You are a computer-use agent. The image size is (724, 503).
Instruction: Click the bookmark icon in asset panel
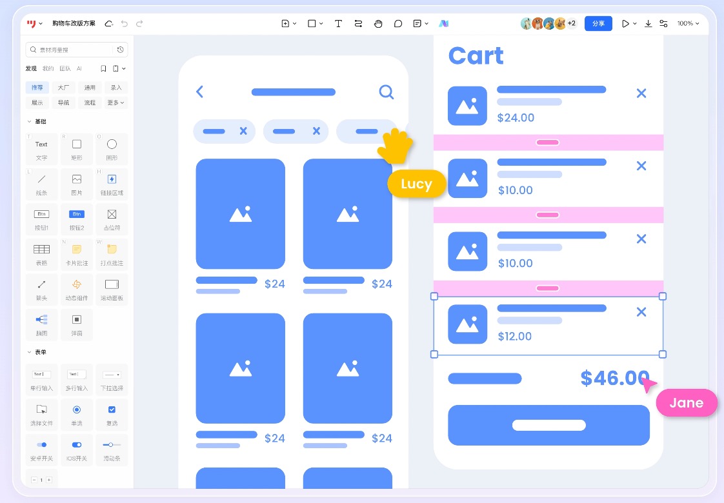point(103,68)
